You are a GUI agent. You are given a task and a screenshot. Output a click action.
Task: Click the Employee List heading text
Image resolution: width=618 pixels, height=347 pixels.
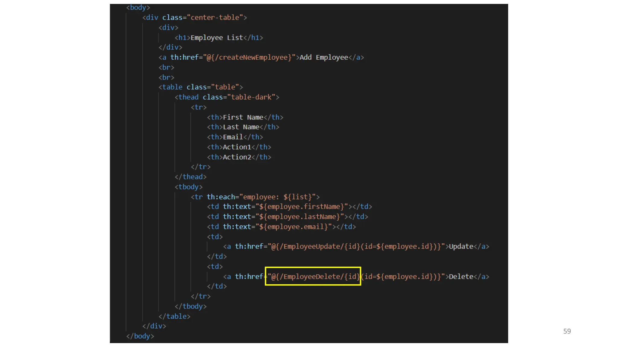tap(216, 38)
